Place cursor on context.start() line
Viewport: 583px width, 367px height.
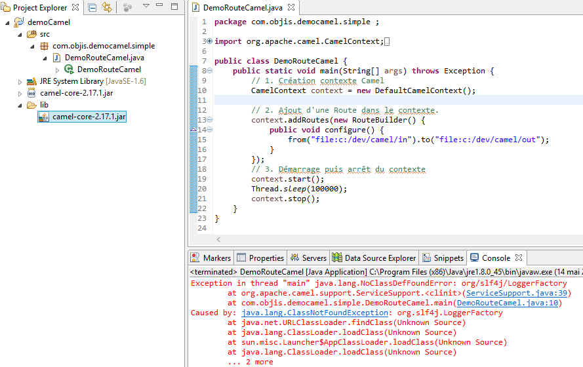pyautogui.click(x=287, y=179)
